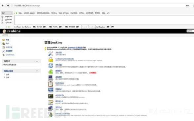Click the BASE64 decode left arrow
Viewport: 194px width, 121px height.
66,27
